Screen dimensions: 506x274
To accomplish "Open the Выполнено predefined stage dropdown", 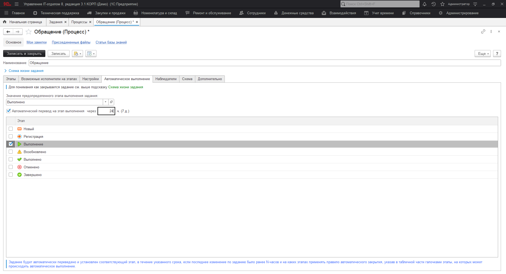I will (105, 102).
